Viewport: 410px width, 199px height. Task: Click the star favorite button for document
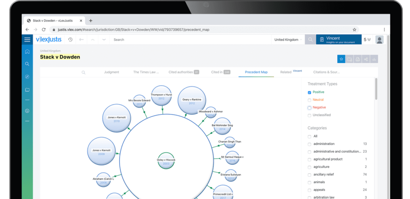pyautogui.click(x=341, y=59)
